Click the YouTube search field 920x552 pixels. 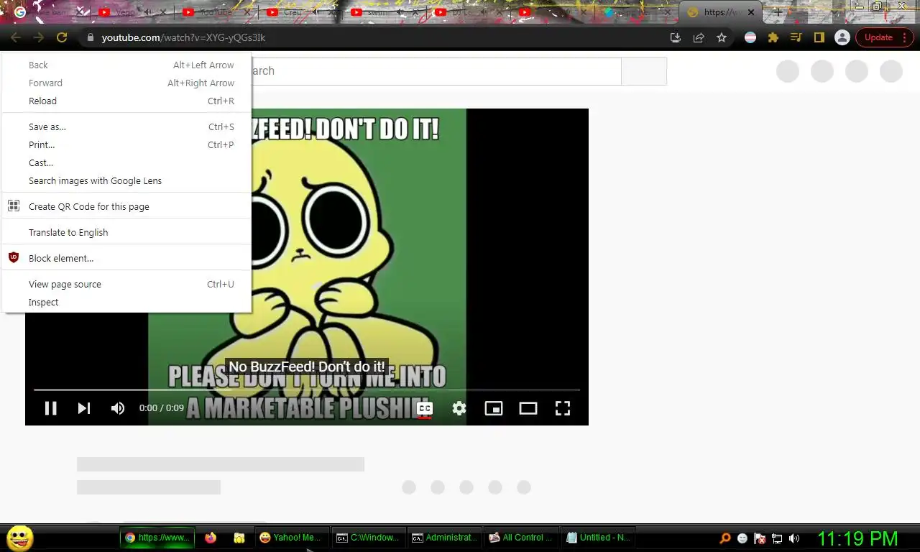click(x=435, y=71)
